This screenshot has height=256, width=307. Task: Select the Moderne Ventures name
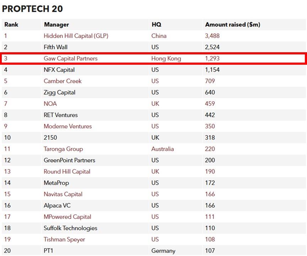[x=68, y=127]
